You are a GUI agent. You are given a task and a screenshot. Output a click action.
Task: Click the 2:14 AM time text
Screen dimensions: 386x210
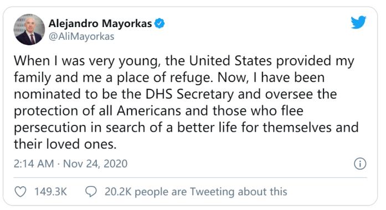[x=34, y=164]
